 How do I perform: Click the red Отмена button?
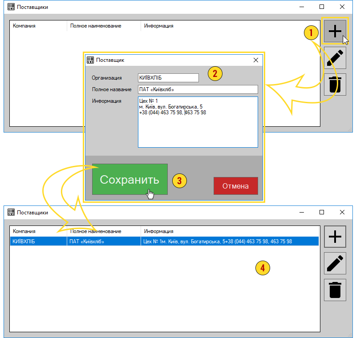pos(236,186)
